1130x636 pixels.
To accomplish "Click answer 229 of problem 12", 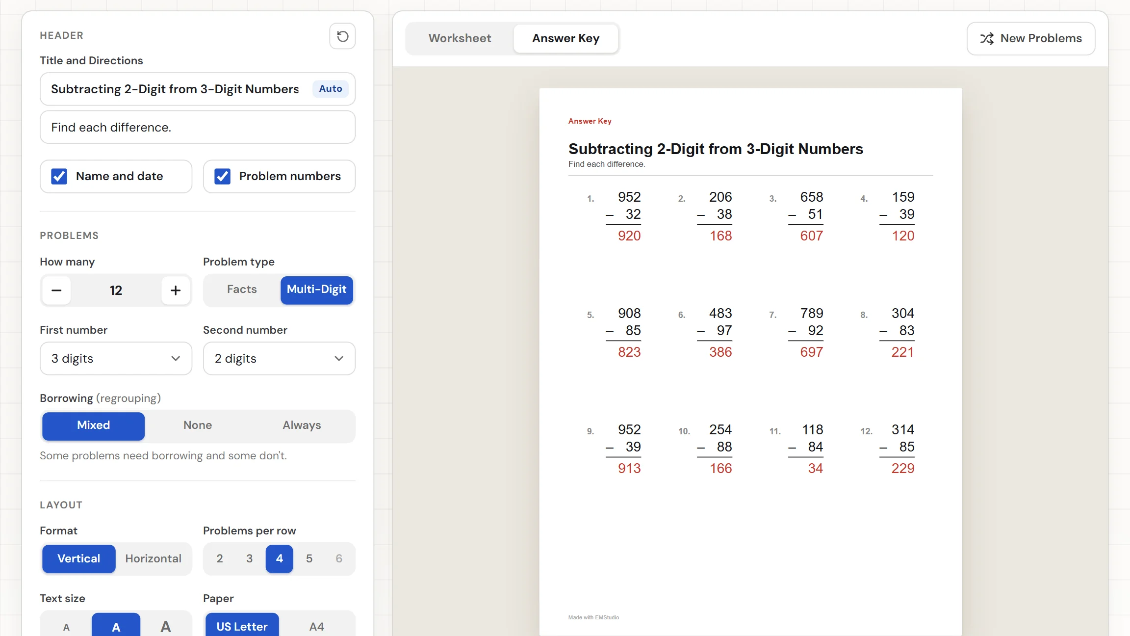I will pos(903,469).
